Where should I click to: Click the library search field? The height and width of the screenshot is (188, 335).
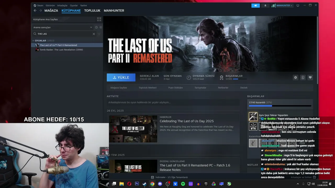coord(64,34)
